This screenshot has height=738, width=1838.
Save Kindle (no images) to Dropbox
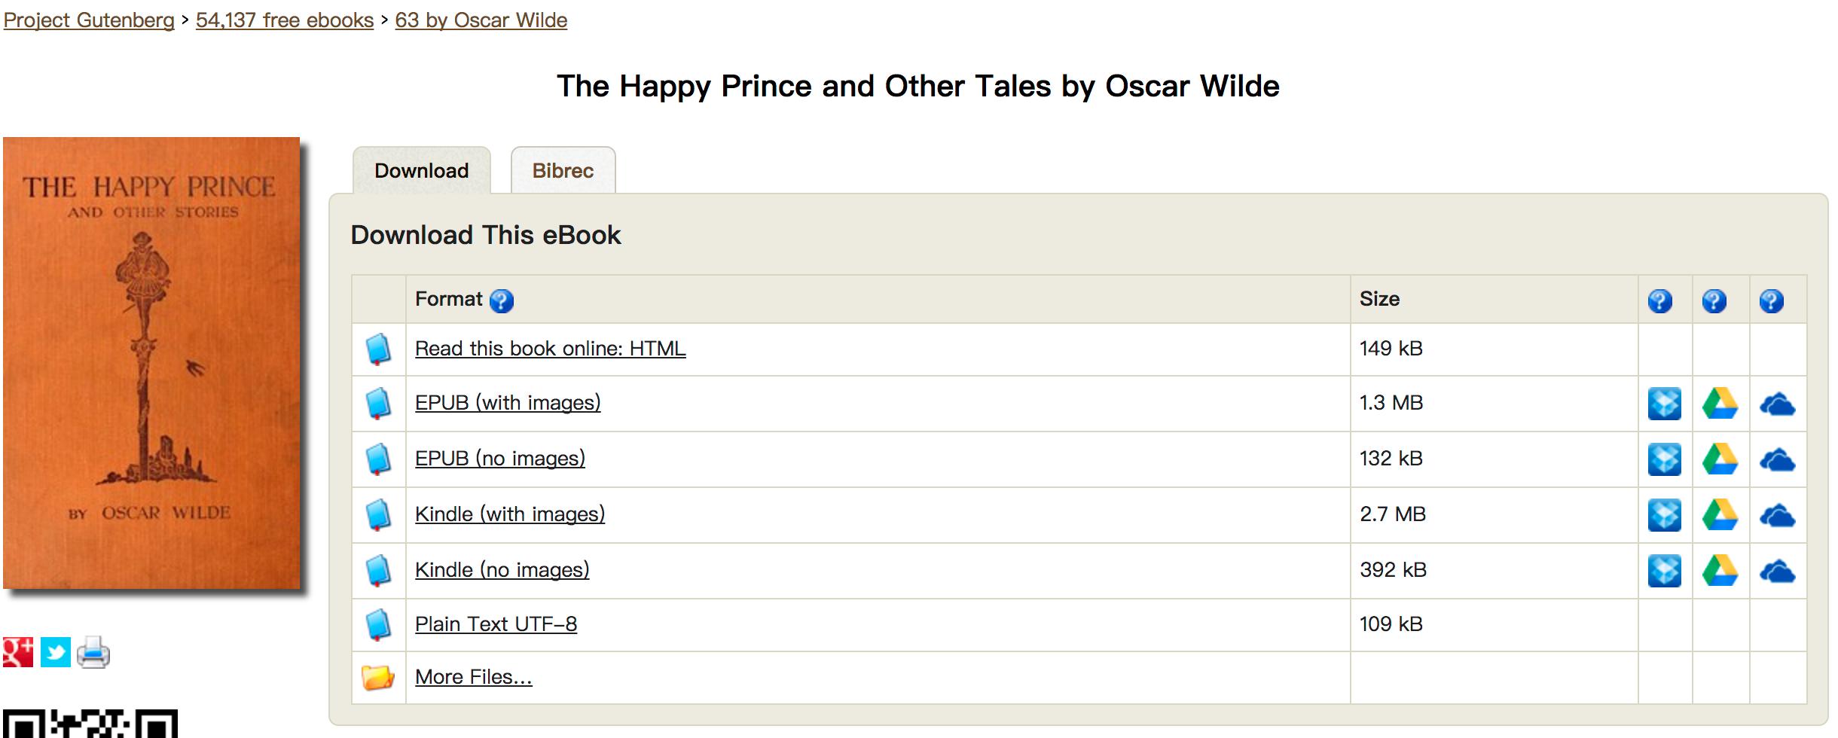[1664, 571]
